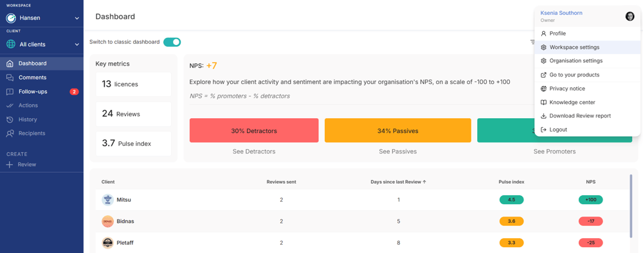Click the Hansen workspace logo icon
Image resolution: width=643 pixels, height=253 pixels.
click(x=11, y=19)
